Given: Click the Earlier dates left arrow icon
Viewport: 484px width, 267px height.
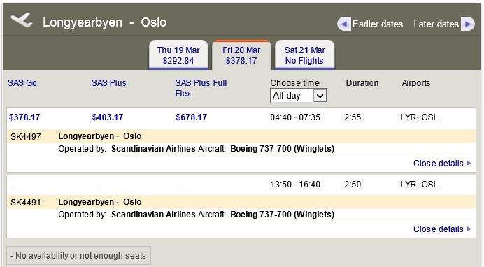Looking at the screenshot, I should (x=344, y=24).
